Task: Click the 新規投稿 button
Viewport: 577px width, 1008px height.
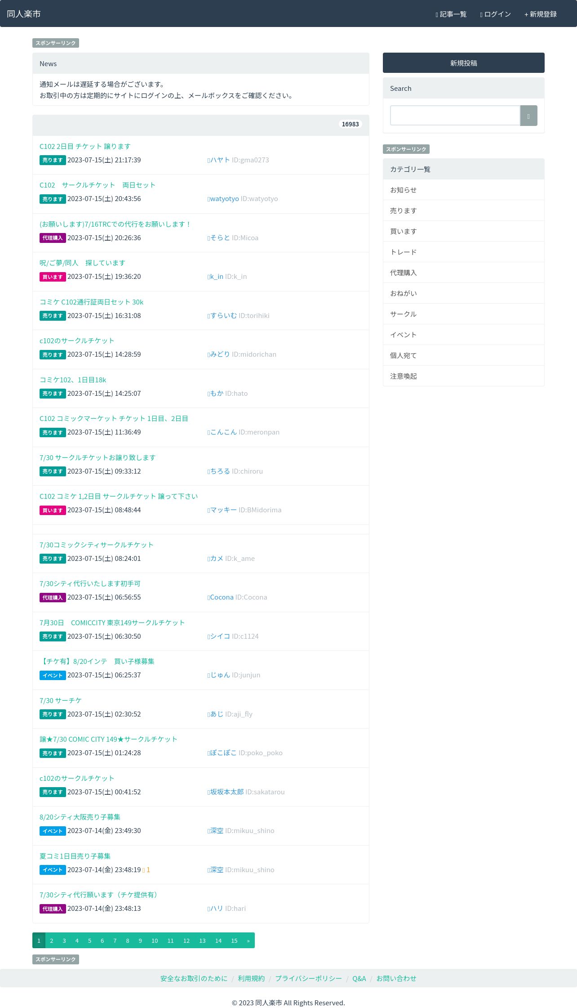Action: coord(464,63)
